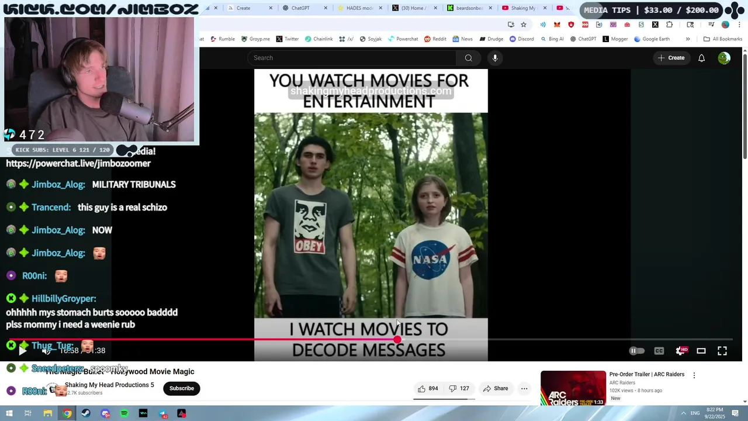Open the /x/ bookmark
This screenshot has width=748, height=421.
pos(347,39)
